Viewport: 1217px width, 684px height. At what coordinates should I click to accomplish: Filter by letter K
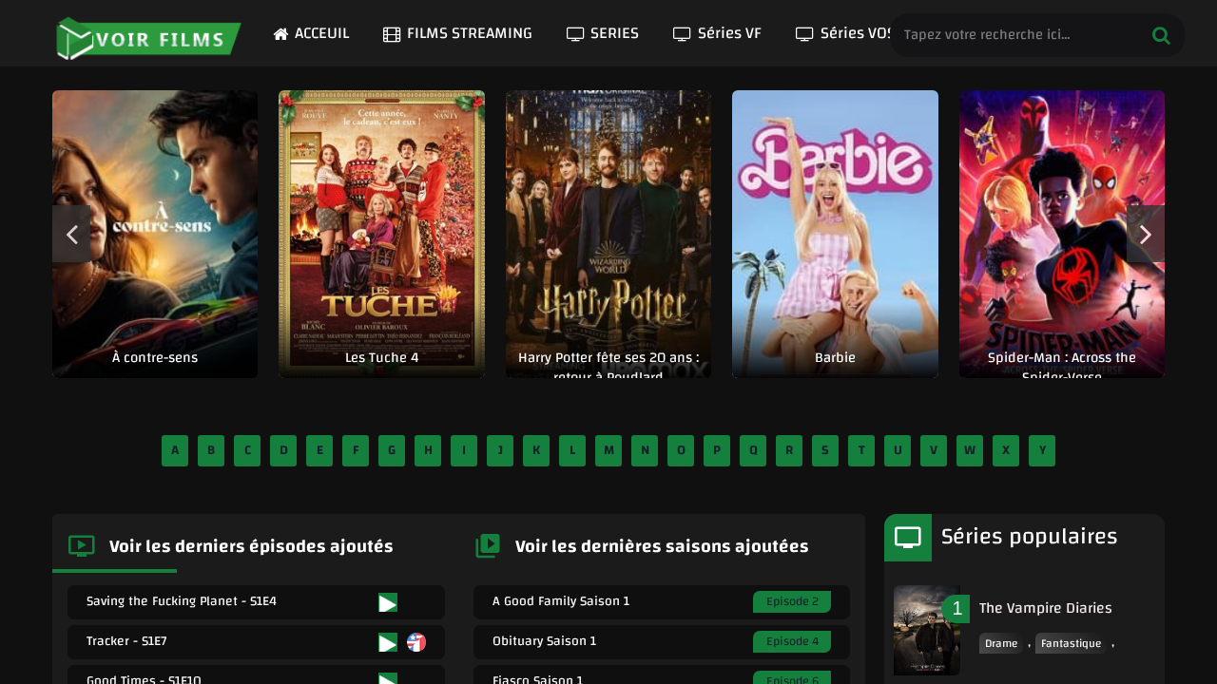pos(536,450)
